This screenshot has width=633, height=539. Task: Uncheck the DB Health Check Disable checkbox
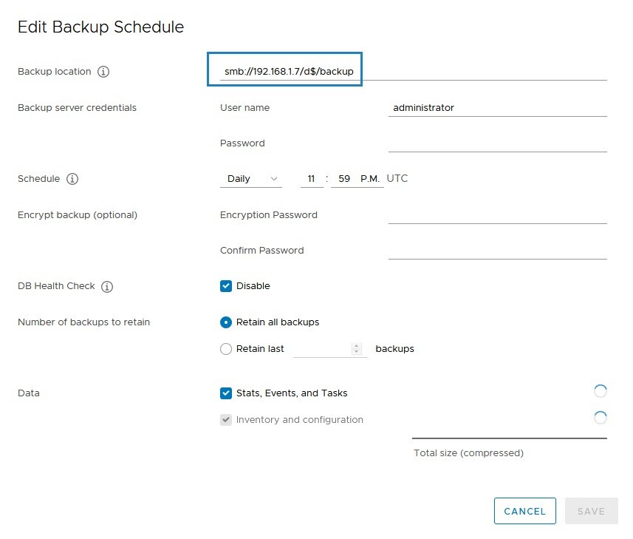[x=226, y=286]
